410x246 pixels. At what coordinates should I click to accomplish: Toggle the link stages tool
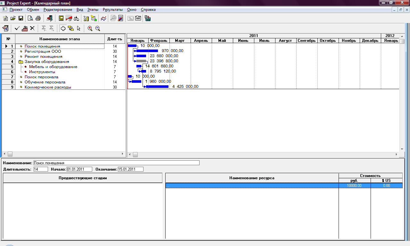click(71, 28)
